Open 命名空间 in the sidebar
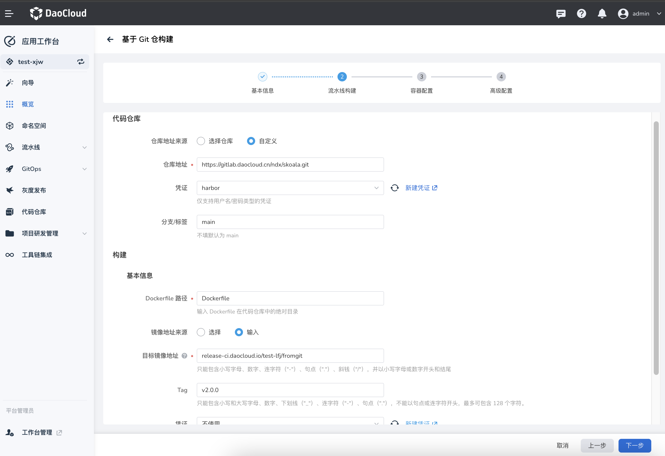This screenshot has width=665, height=456. click(x=34, y=126)
